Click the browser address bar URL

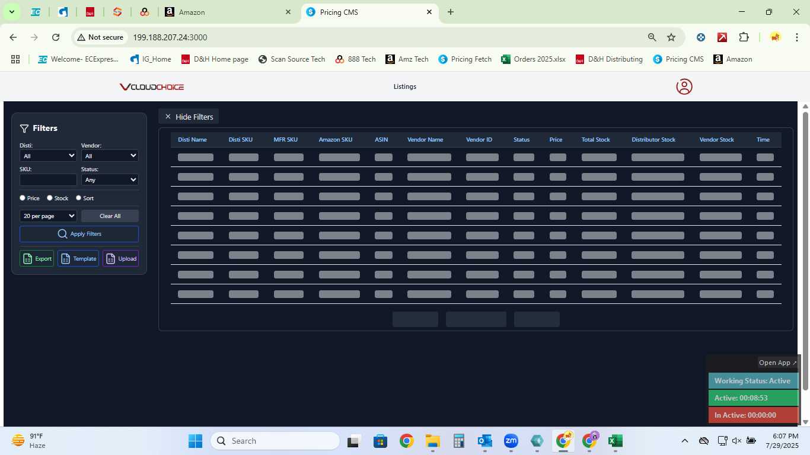tap(170, 37)
